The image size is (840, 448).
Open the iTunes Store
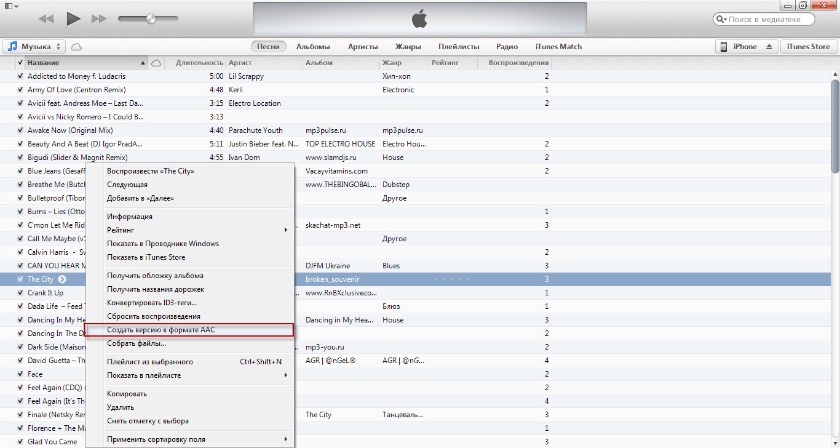(809, 47)
